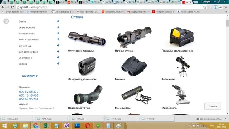Open the Бинокли category link

(120, 79)
